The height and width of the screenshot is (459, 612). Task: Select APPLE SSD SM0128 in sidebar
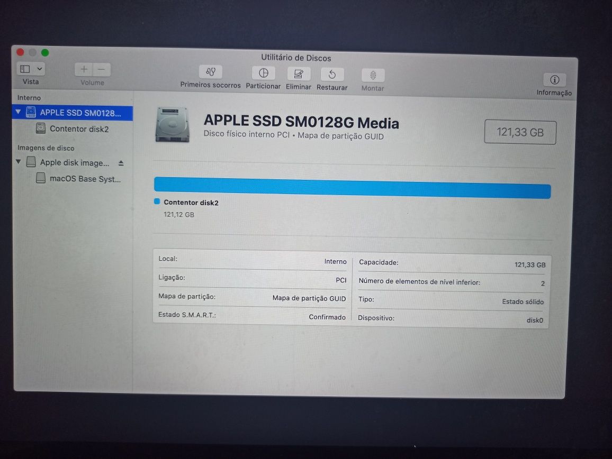pyautogui.click(x=73, y=113)
